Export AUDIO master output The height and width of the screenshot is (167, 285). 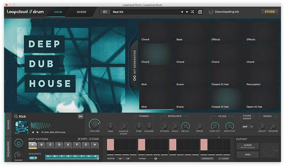pos(248,146)
